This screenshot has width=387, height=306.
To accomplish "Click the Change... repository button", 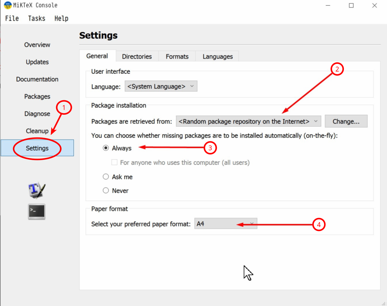I will (346, 121).
